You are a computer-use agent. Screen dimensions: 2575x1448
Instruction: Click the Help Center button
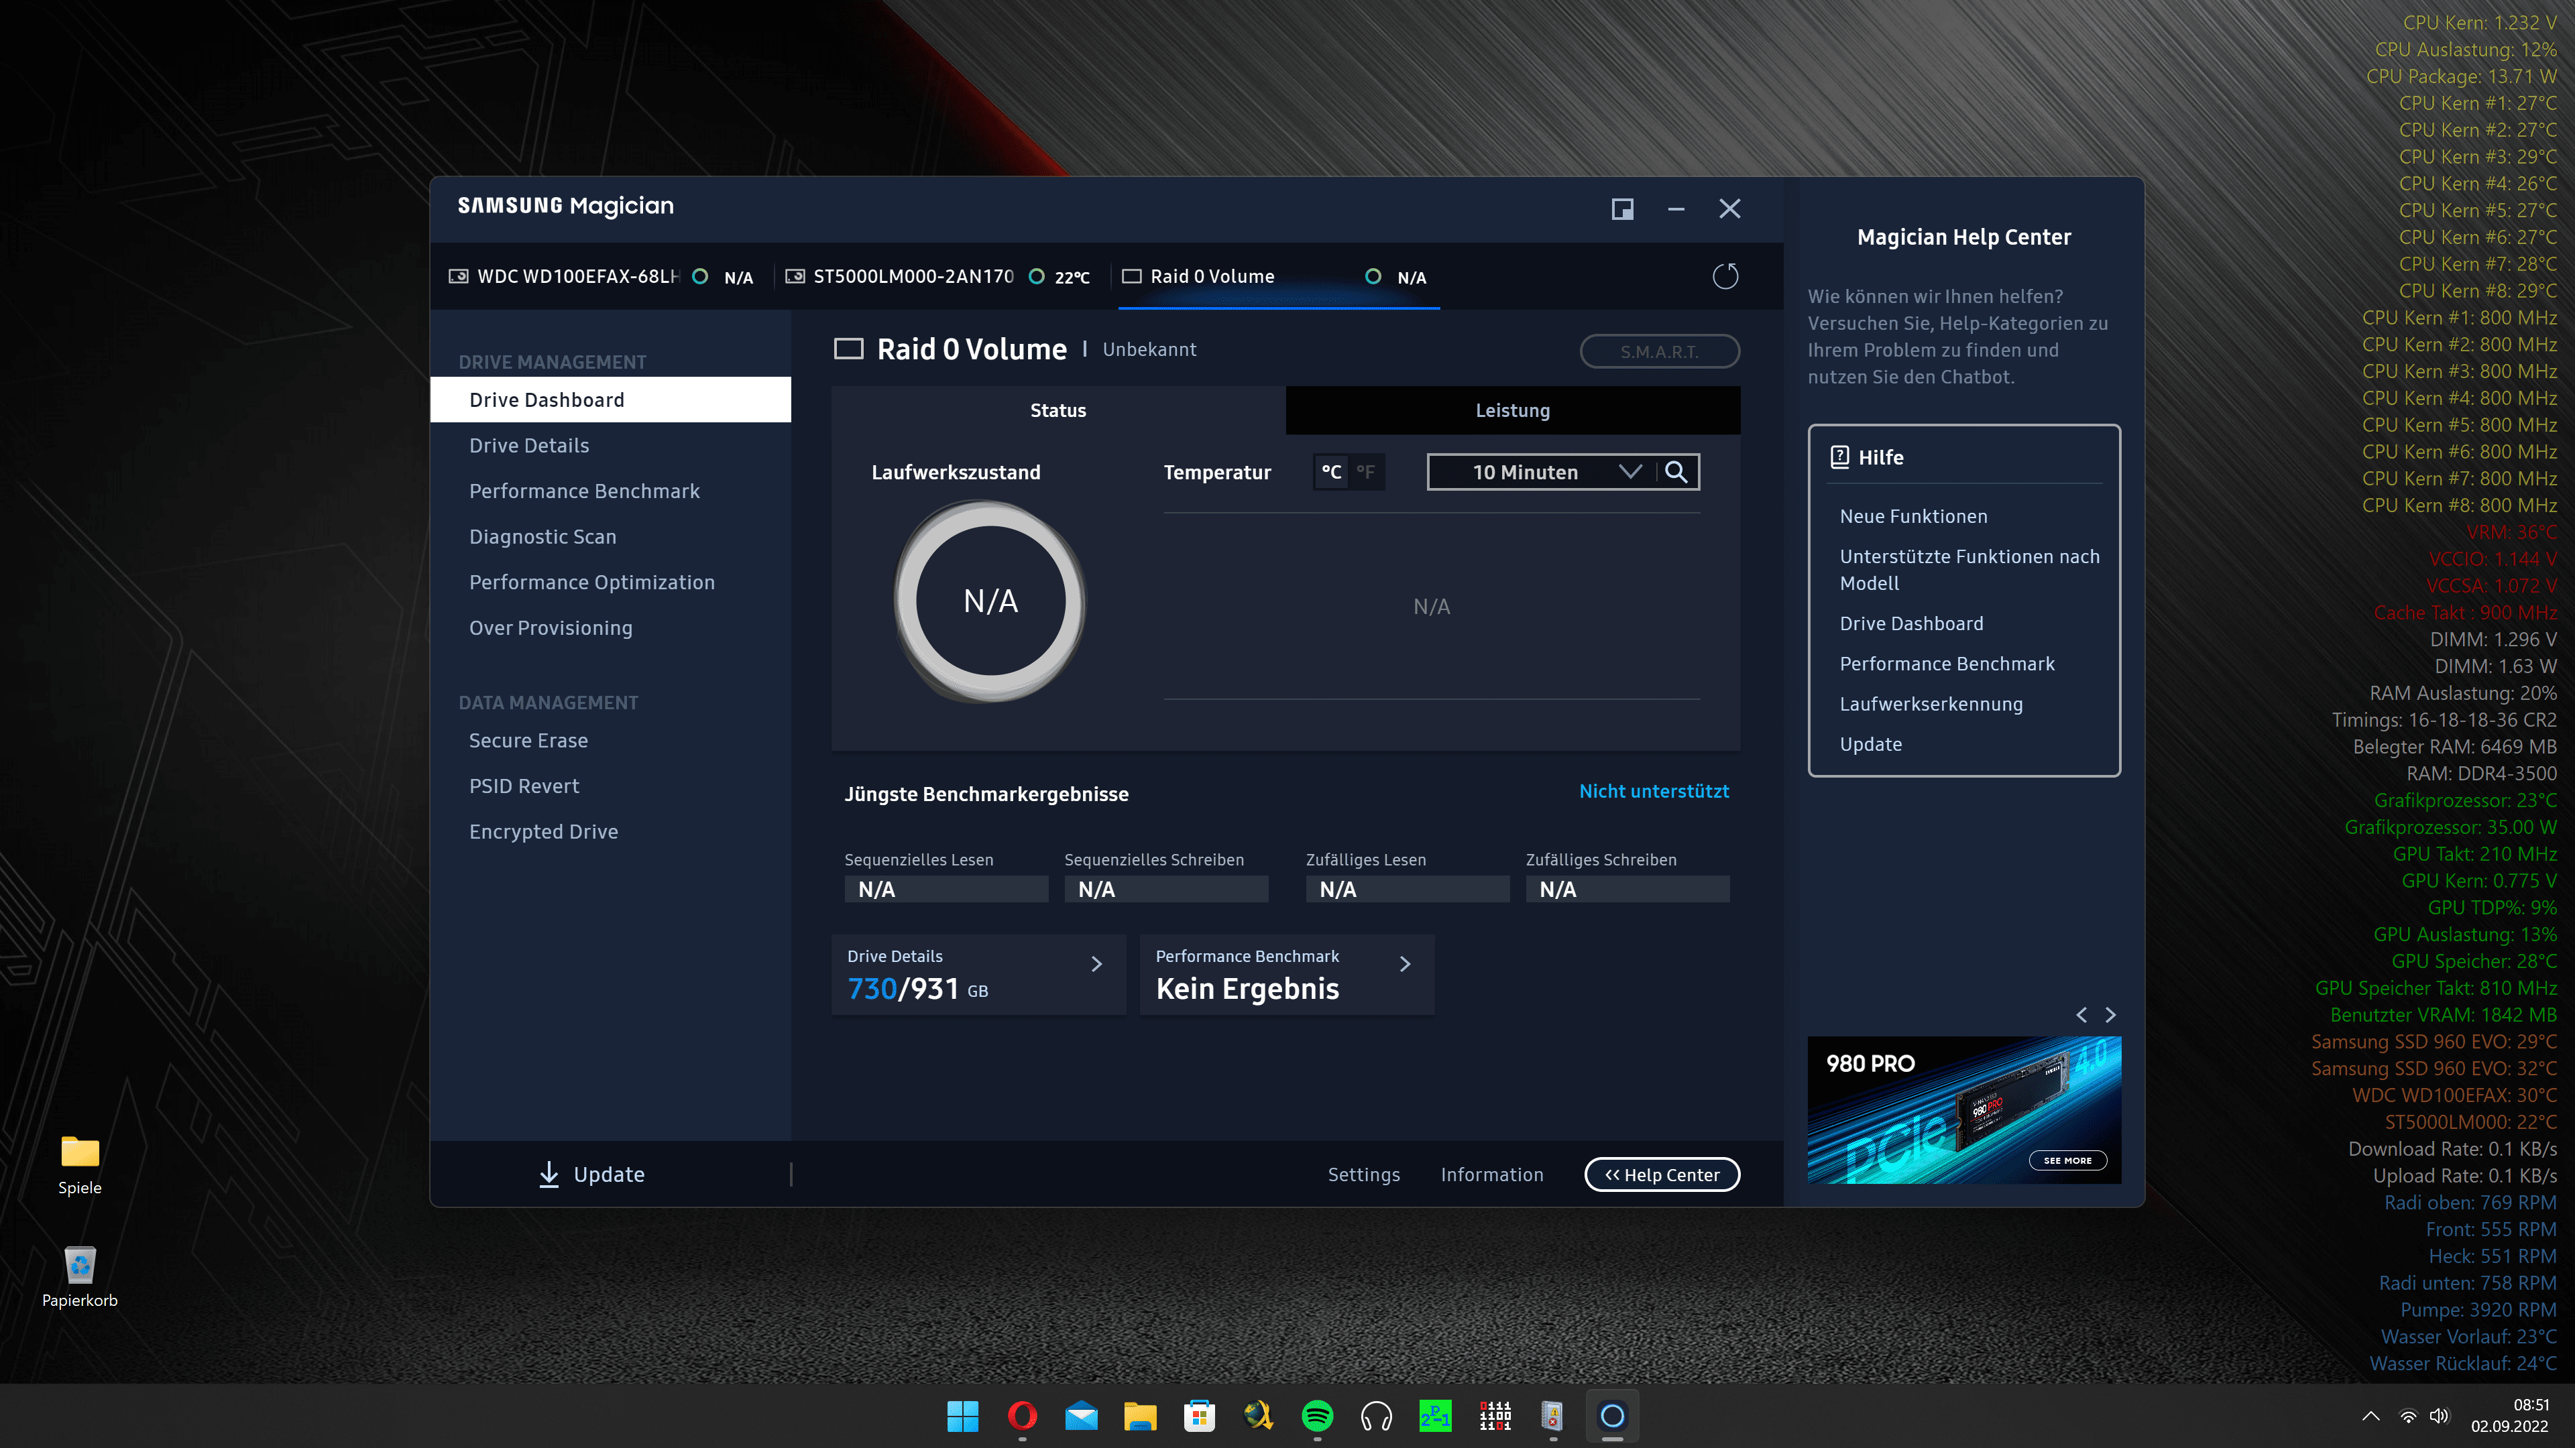tap(1662, 1175)
